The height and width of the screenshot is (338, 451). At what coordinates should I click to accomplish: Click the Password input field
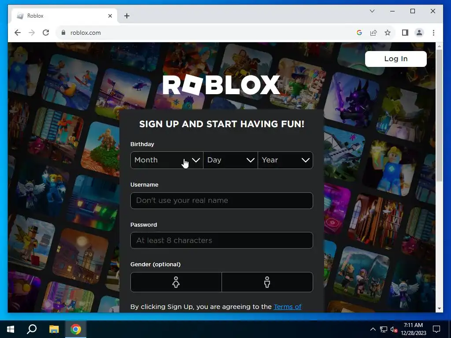point(222,240)
